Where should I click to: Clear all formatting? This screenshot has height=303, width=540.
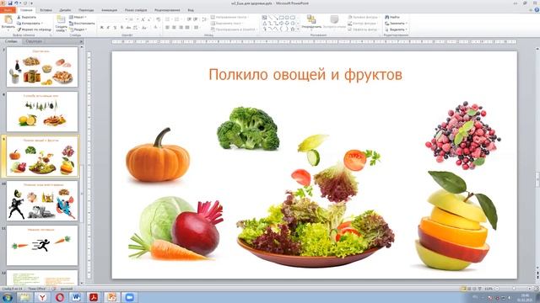(x=158, y=19)
